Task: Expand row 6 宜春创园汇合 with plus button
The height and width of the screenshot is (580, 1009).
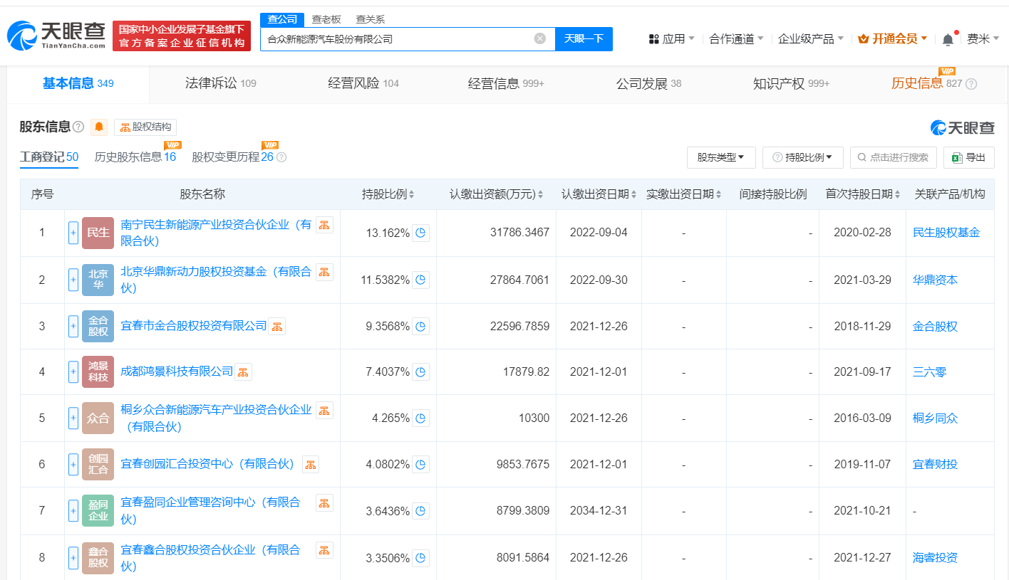Action: click(x=73, y=464)
